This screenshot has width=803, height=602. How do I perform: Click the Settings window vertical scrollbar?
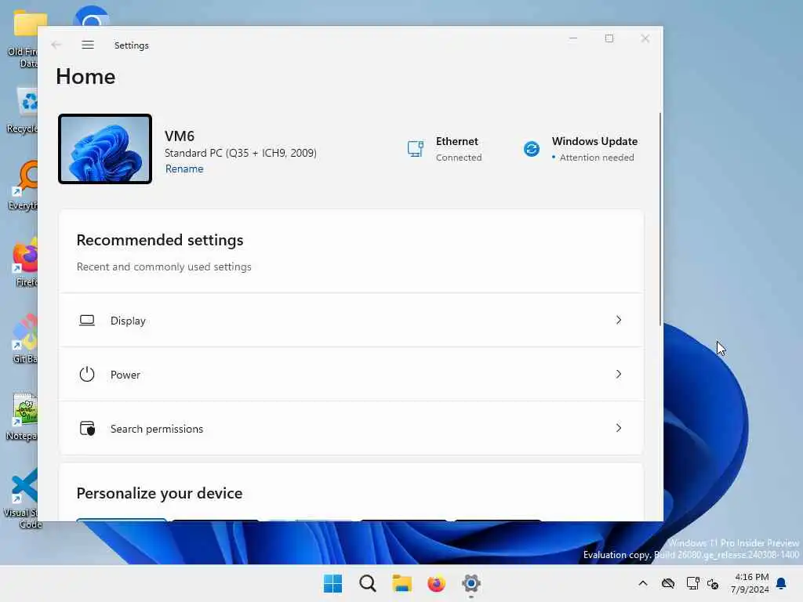click(x=660, y=219)
